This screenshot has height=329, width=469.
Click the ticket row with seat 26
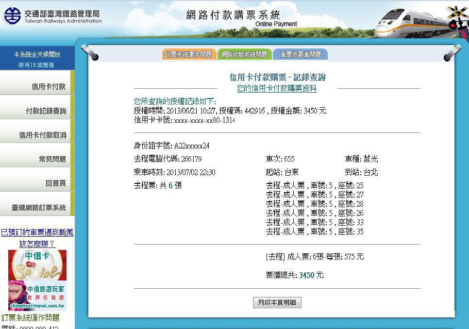[315, 214]
